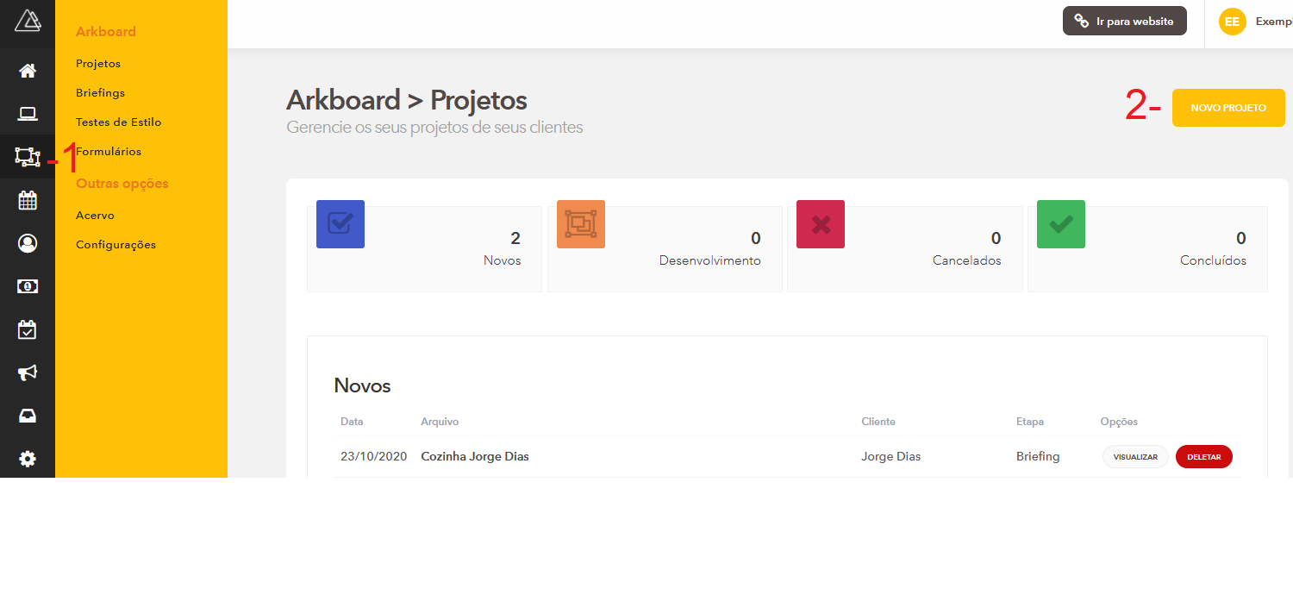Open Acervo under Outras opções
Image resolution: width=1293 pixels, height=595 pixels.
[95, 216]
